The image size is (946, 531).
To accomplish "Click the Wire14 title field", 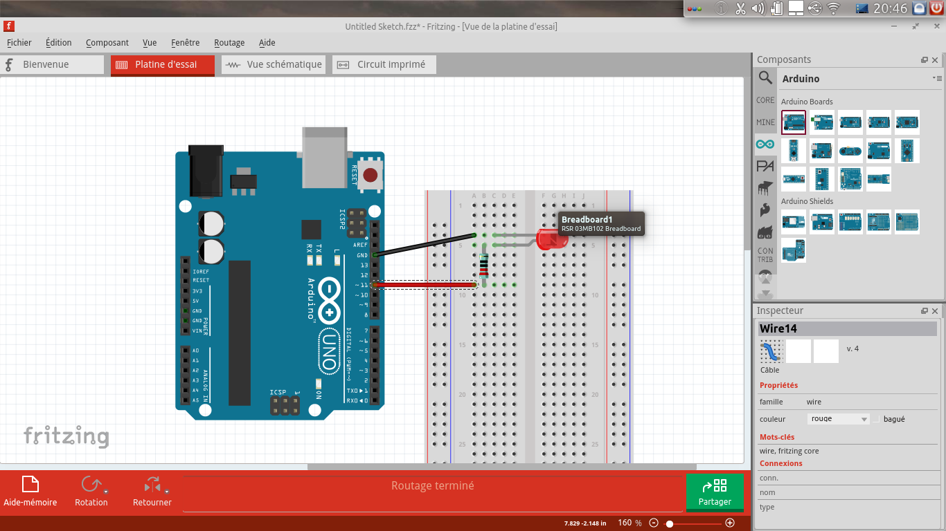I will point(848,329).
